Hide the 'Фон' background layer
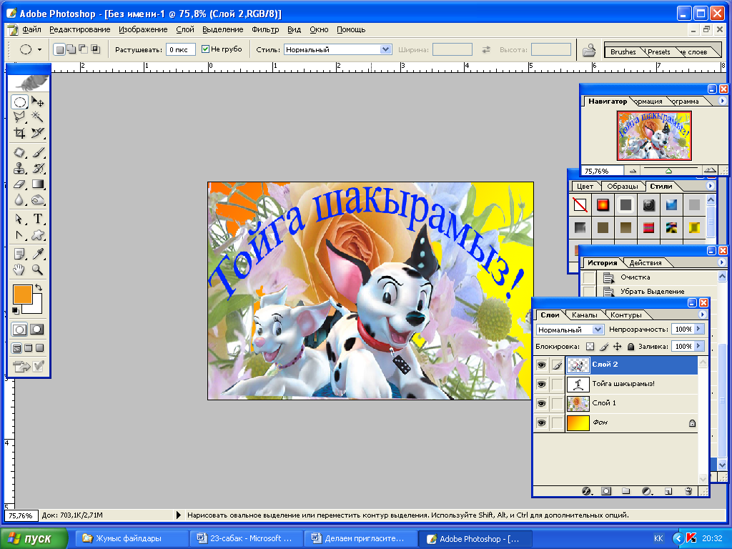This screenshot has width=732, height=549. point(542,422)
